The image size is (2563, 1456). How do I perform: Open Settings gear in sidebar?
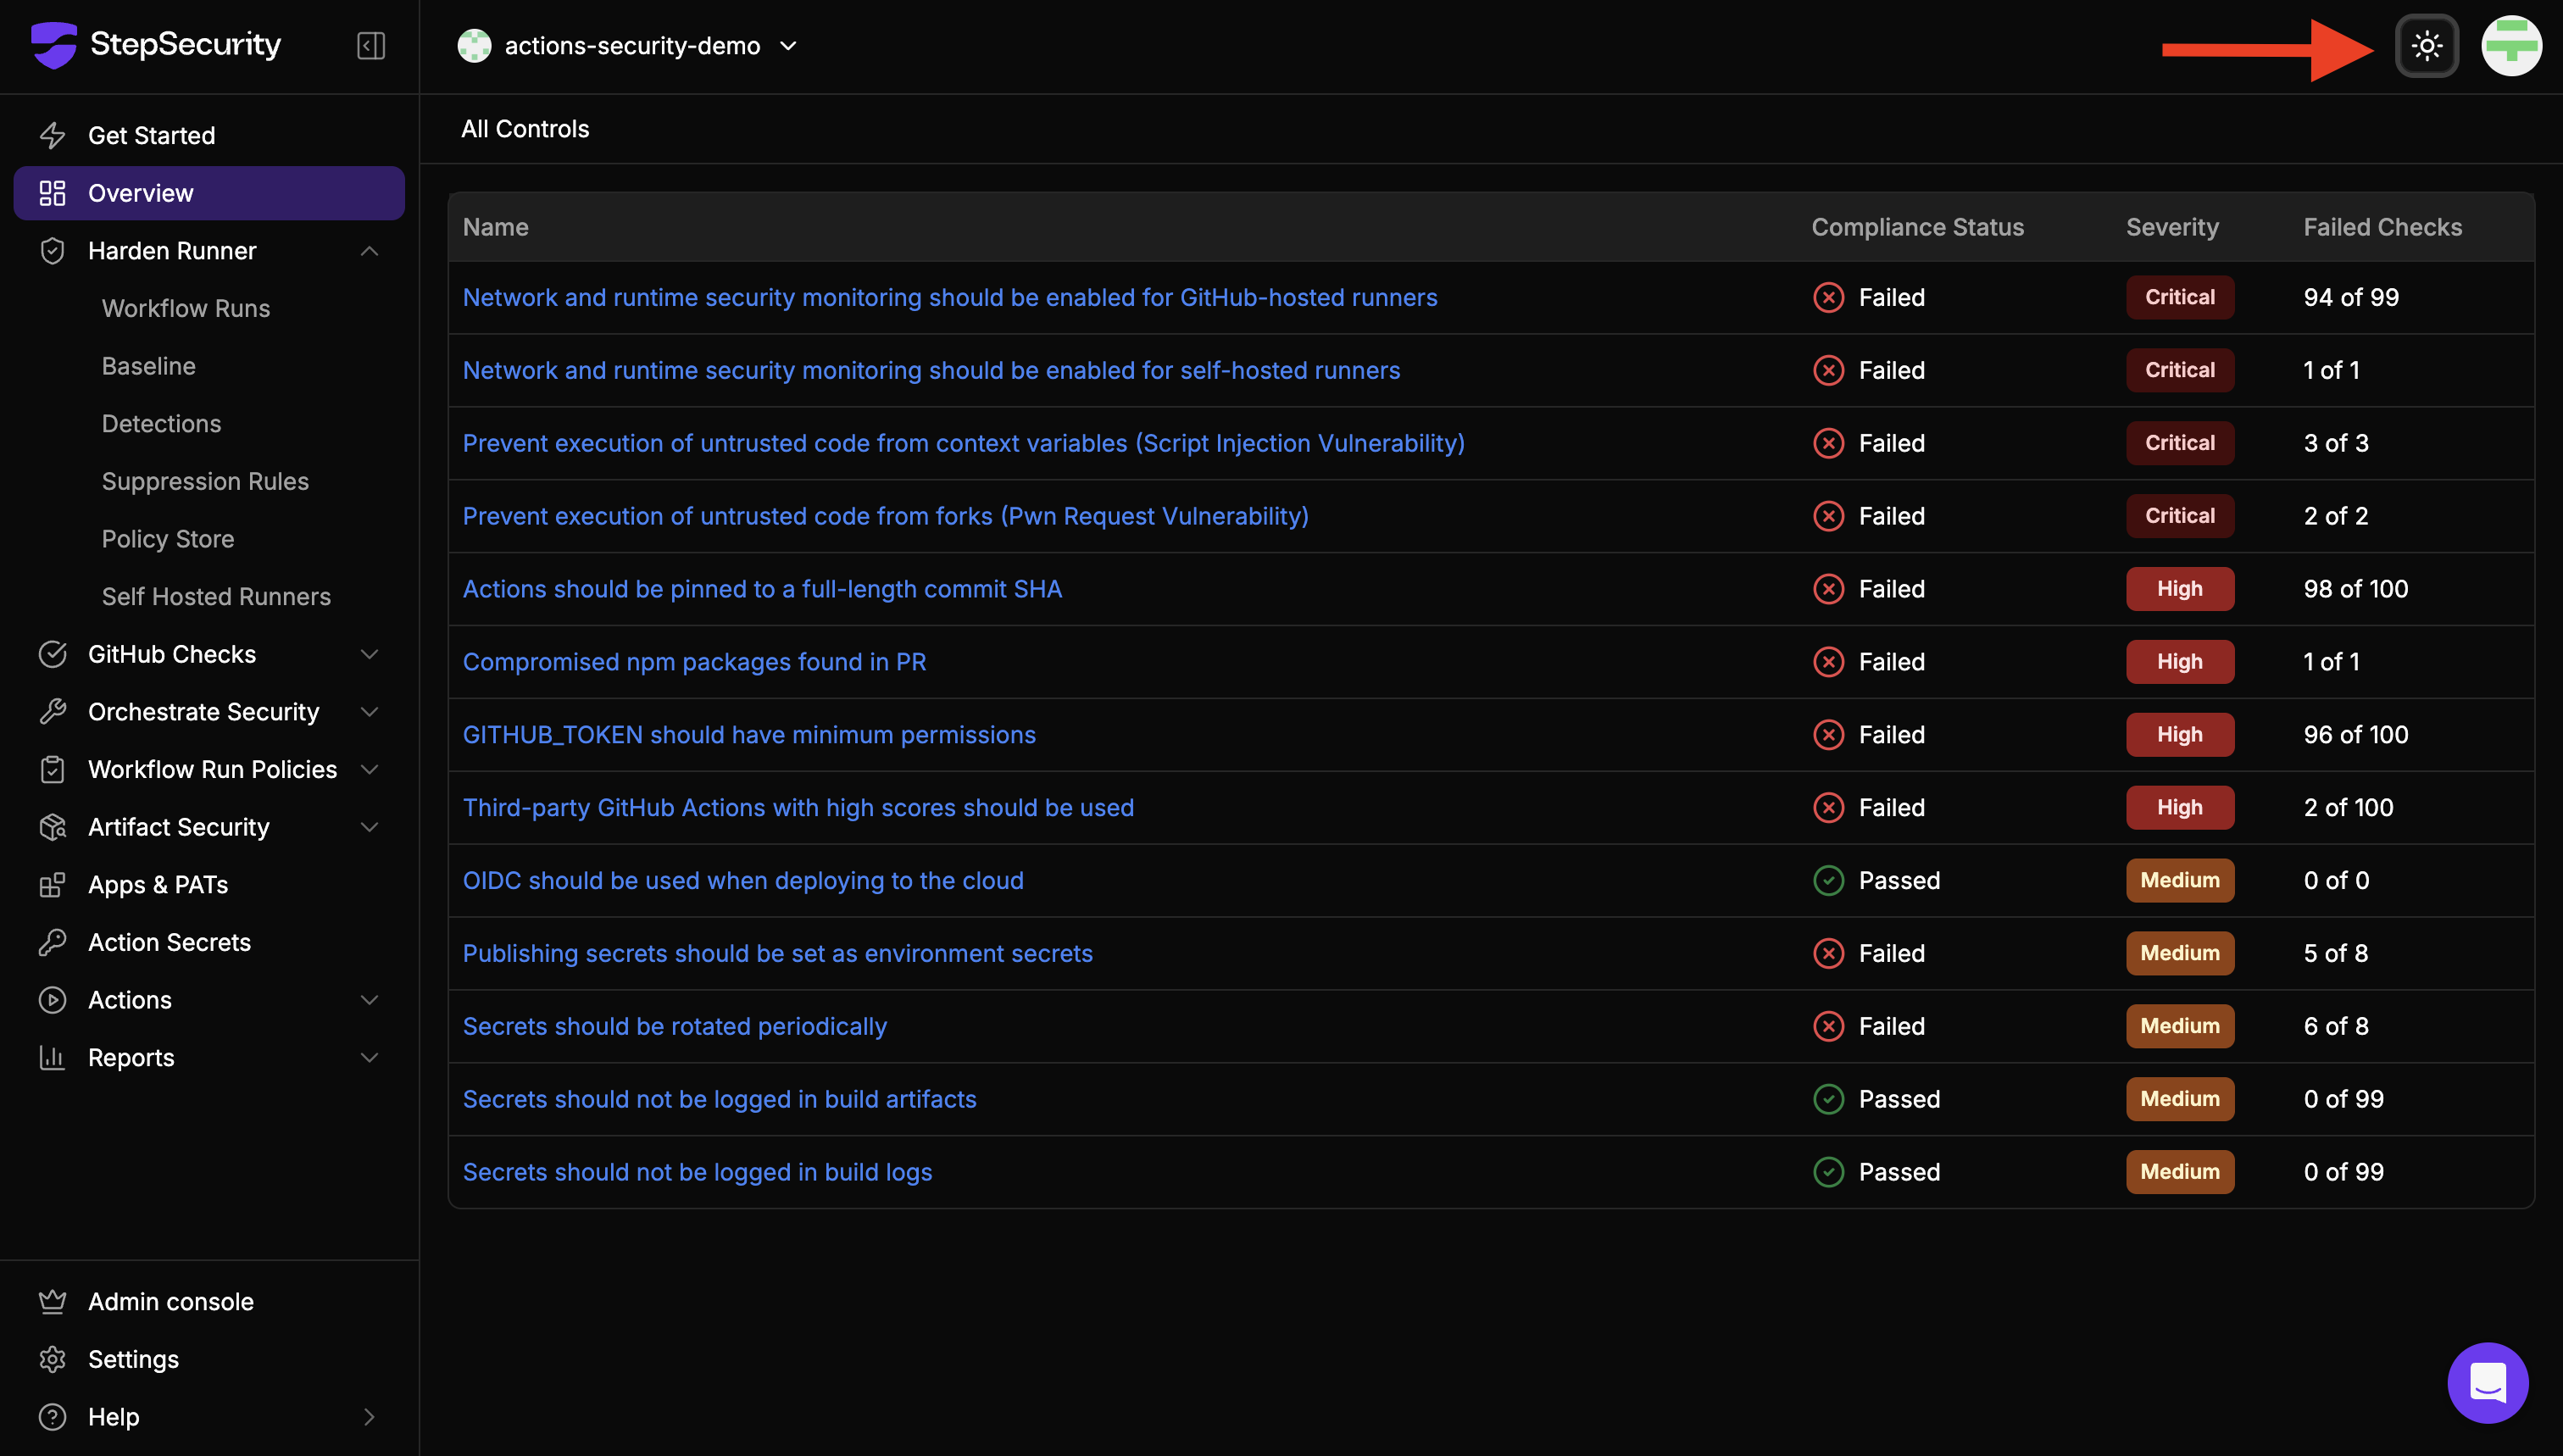coord(52,1359)
